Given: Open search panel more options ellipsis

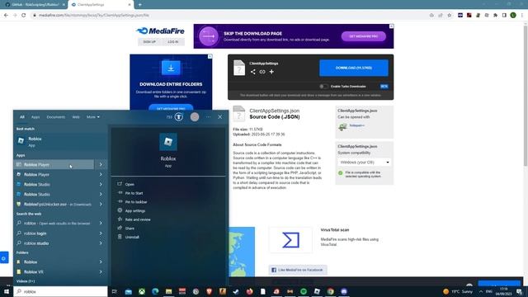Looking at the screenshot, I should pyautogui.click(x=209, y=117).
